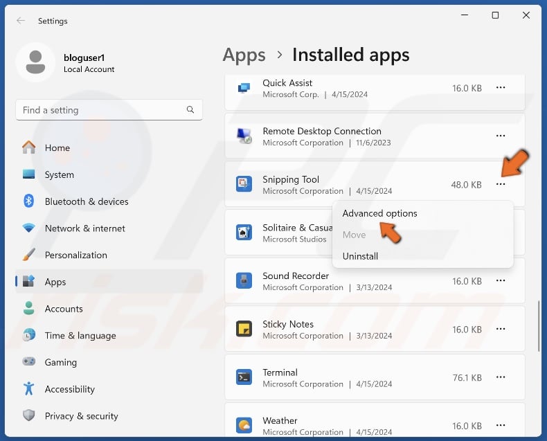This screenshot has width=547, height=441.
Task: Click the Personalization paintbrush icon
Action: pyautogui.click(x=28, y=255)
